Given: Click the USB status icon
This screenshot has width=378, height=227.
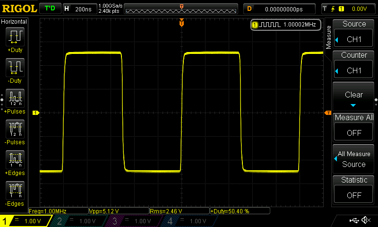Looking at the screenshot, I should pos(354,220).
